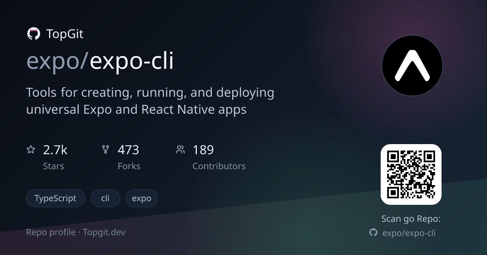Click the TopGit brand name
This screenshot has height=255, width=487.
65,34
